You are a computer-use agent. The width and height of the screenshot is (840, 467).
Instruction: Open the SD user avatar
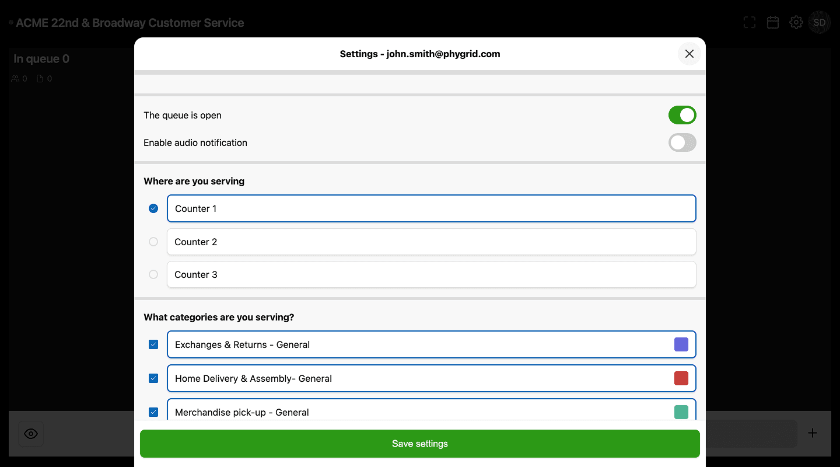[819, 23]
